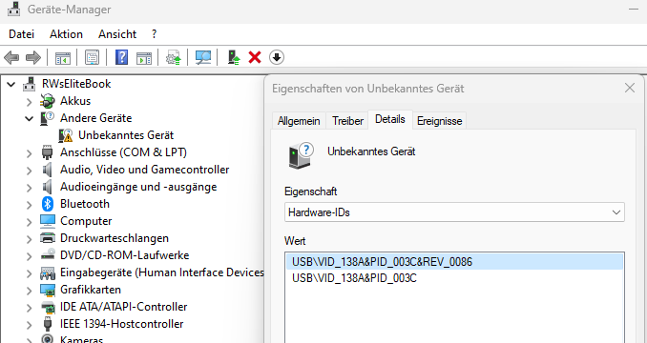Viewport: 647px width, 343px height.
Task: Open the Aktion menu
Action: tap(66, 34)
